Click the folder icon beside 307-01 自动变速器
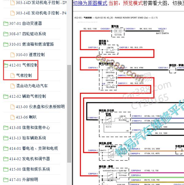 pos(6,24)
